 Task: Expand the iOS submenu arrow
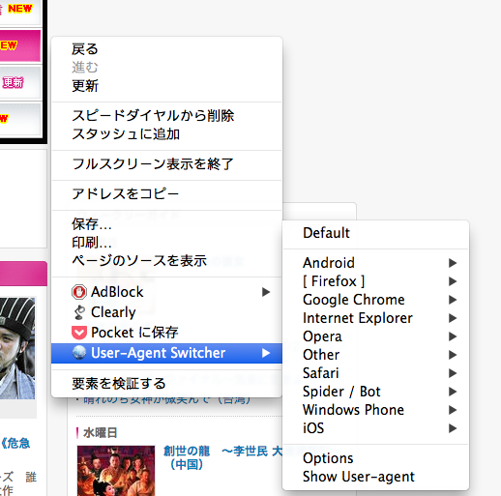coord(453,428)
